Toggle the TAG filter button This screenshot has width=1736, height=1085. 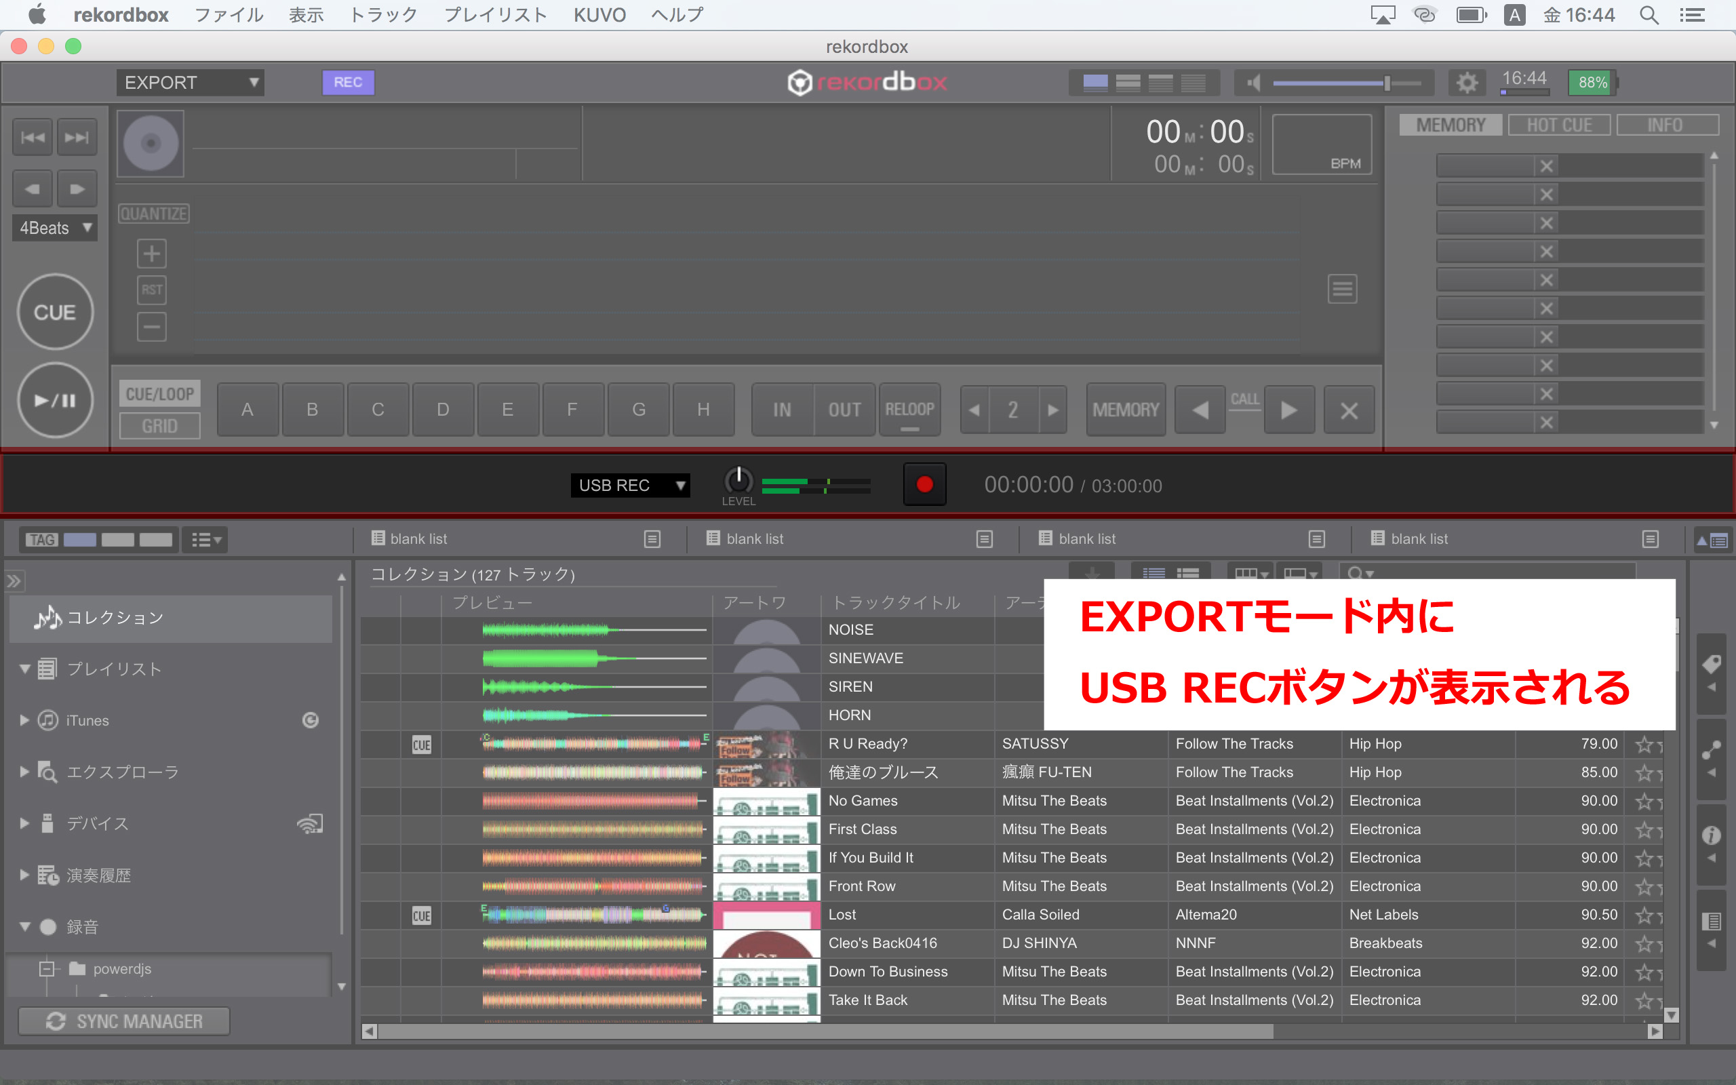click(x=41, y=540)
